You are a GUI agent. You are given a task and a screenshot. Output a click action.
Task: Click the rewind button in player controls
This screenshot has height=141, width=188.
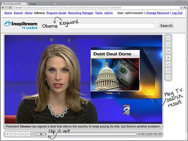[23, 134]
